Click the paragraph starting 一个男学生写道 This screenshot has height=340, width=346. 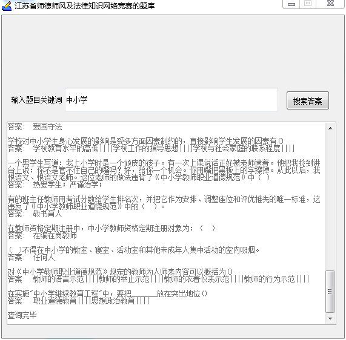pos(164,170)
